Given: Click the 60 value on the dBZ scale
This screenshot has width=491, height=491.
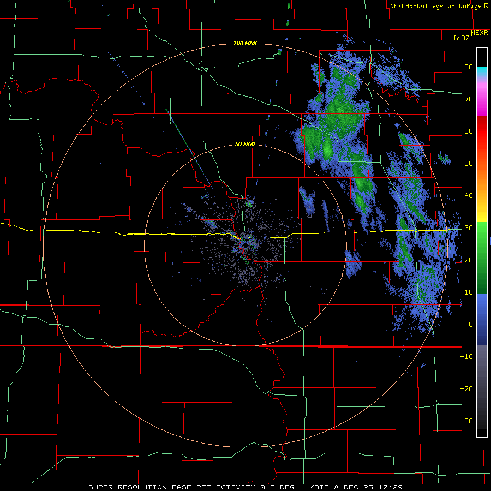Looking at the screenshot, I should coord(469,131).
